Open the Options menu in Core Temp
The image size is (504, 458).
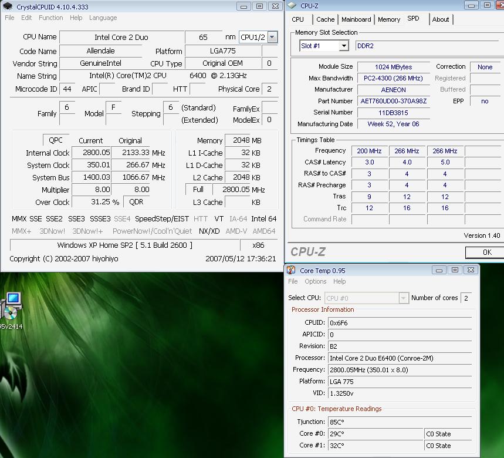click(x=315, y=281)
